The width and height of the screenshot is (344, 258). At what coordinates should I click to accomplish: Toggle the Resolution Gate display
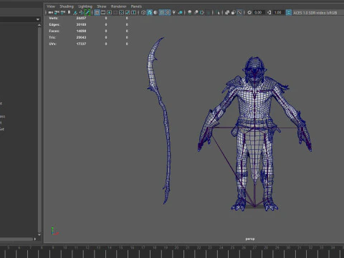[110, 12]
